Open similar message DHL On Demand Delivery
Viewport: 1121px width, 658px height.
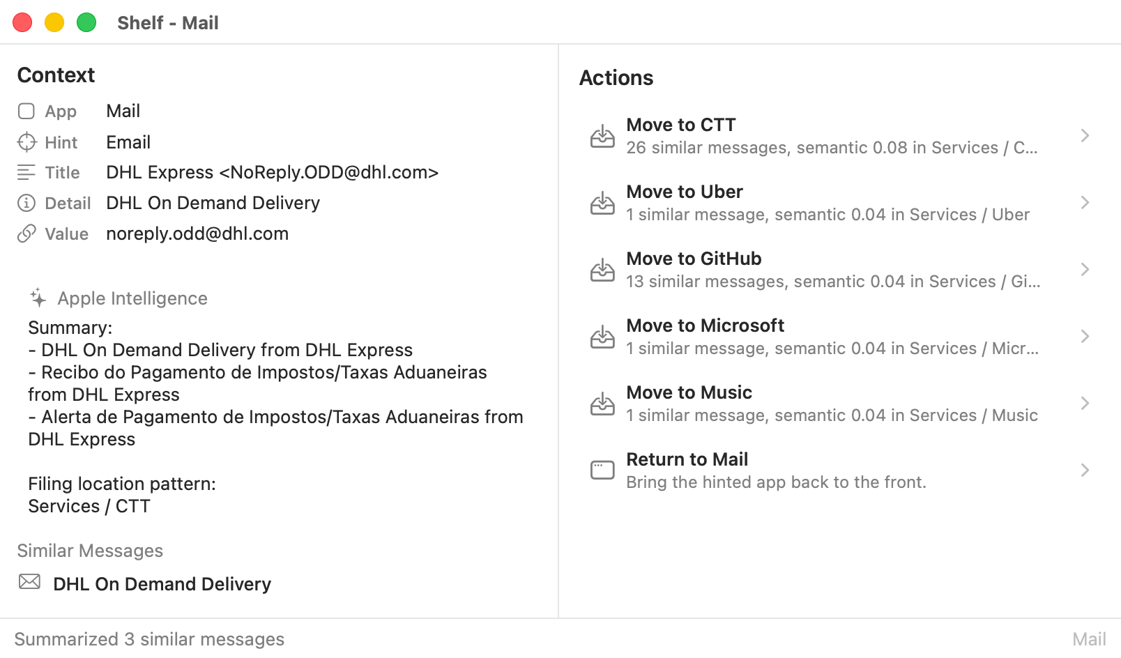[162, 584]
